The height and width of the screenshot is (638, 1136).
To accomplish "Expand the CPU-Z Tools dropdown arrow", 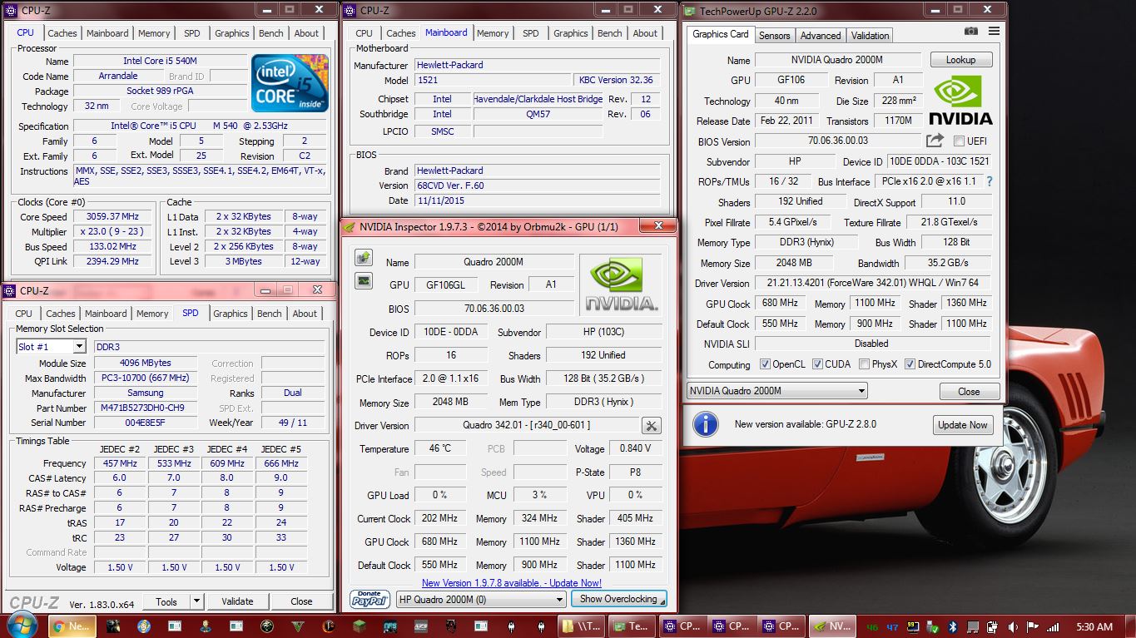I will click(196, 601).
